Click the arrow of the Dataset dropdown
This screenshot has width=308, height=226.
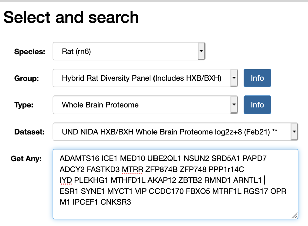point(294,132)
